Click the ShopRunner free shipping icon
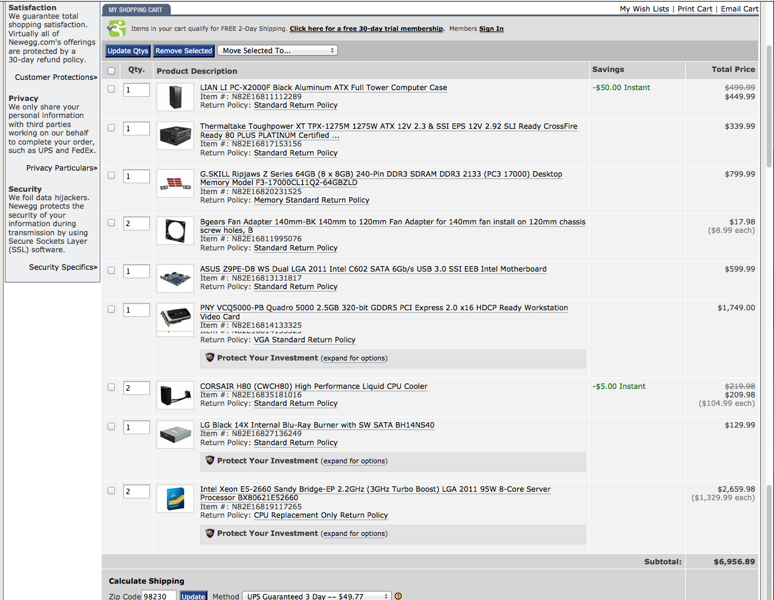 (x=117, y=28)
